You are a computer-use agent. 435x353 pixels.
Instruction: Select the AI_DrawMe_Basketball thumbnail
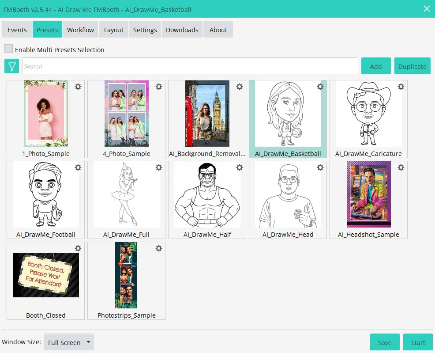coord(288,113)
